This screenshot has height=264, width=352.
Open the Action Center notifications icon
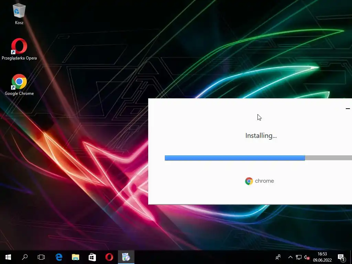click(x=341, y=257)
